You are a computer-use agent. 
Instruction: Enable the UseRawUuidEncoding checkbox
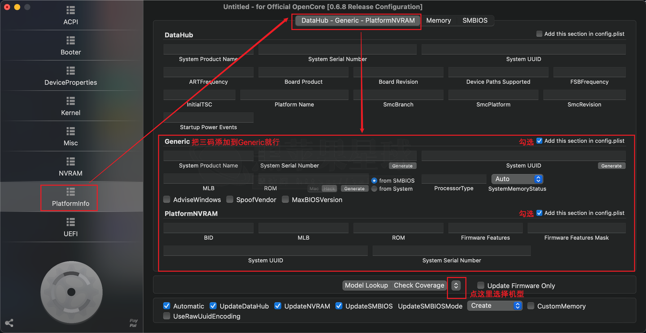167,316
